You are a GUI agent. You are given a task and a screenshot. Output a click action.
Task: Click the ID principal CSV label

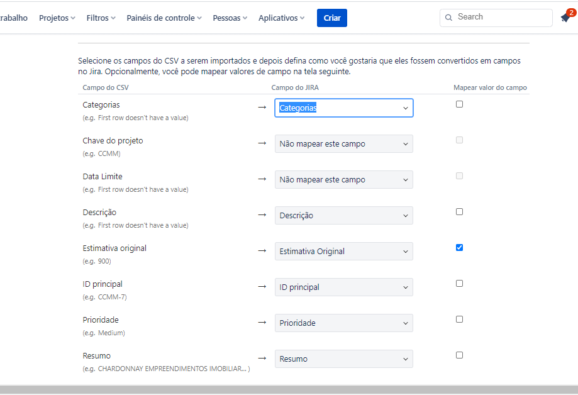click(103, 284)
